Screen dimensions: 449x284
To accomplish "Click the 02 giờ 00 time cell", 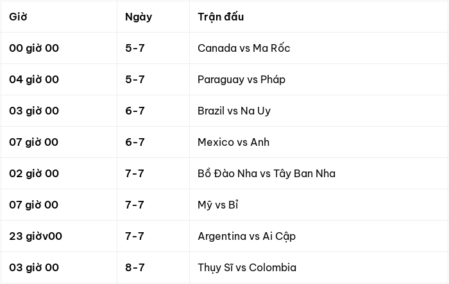I will [x=34, y=173].
